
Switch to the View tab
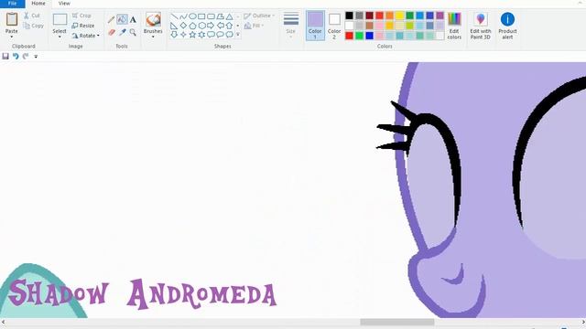(64, 4)
